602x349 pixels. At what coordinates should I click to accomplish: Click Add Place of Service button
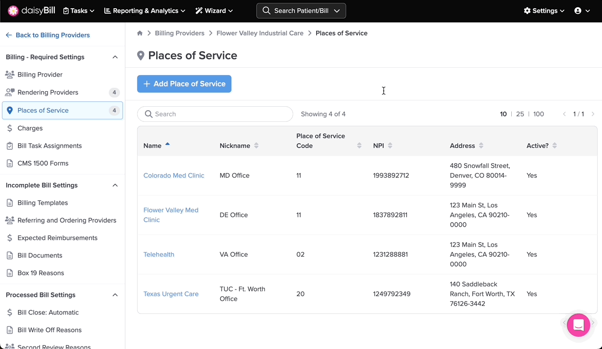(184, 84)
